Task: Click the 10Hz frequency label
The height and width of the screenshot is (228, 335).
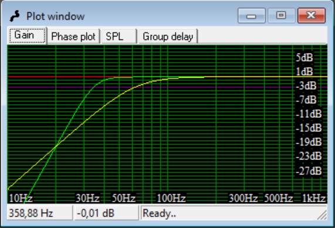Action: pos(21,198)
